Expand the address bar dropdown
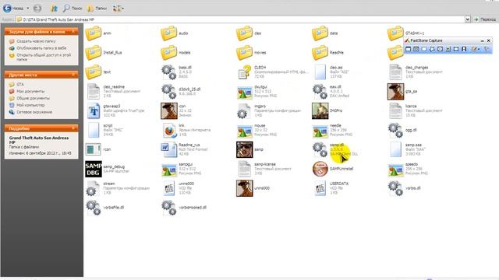Screen dimensions: 499x280 (468, 19)
